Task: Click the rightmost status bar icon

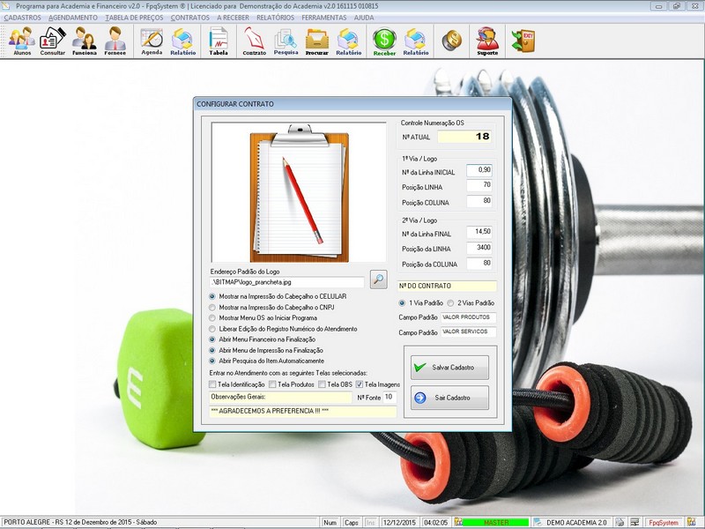Action: (691, 522)
